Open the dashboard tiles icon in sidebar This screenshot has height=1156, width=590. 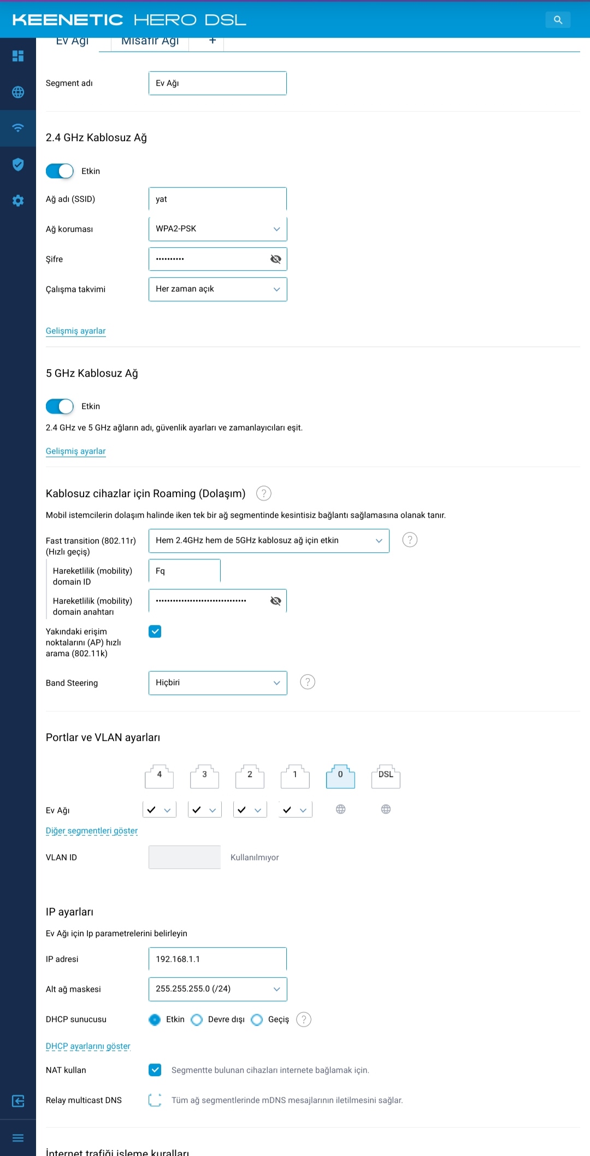tap(18, 56)
